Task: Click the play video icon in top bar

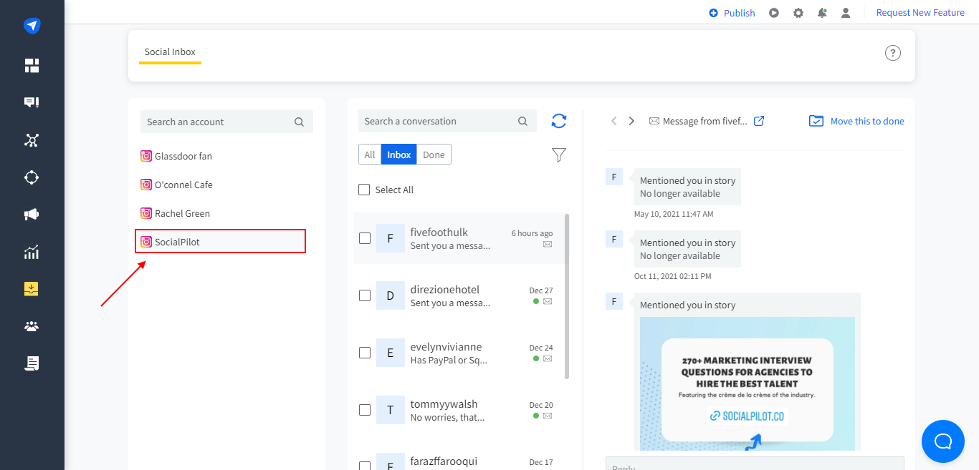Action: pyautogui.click(x=774, y=13)
